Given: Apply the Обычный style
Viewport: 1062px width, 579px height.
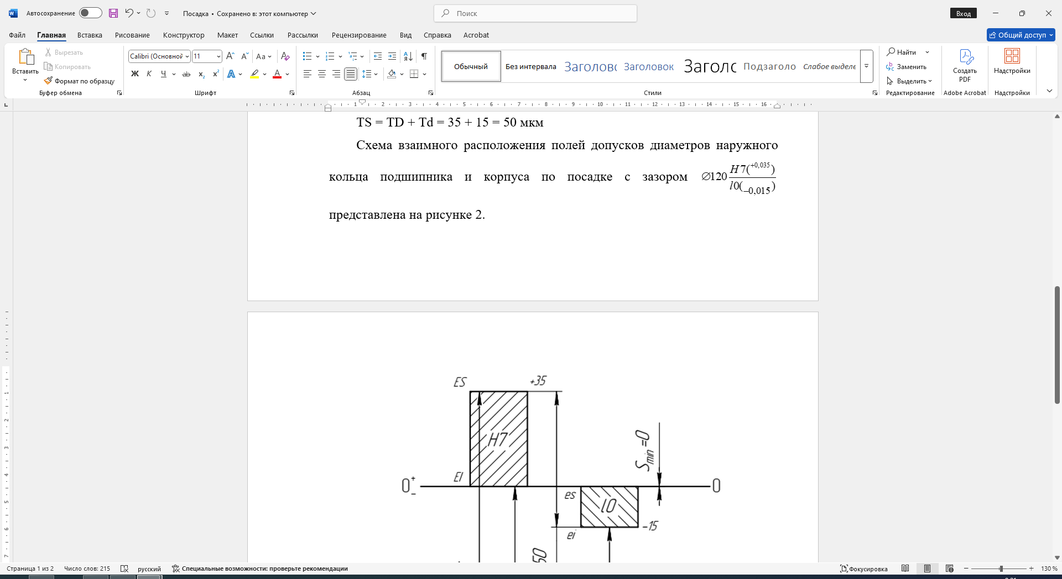Looking at the screenshot, I should (471, 66).
